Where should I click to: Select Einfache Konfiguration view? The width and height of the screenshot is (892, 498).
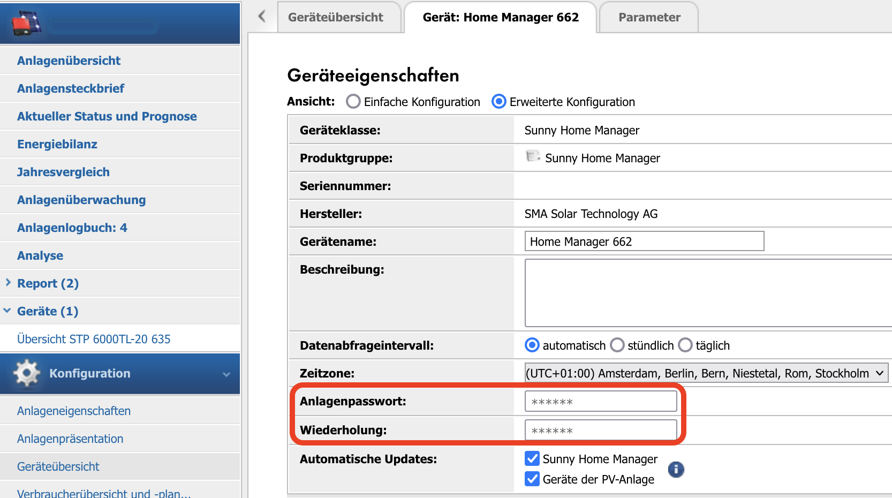coord(353,102)
